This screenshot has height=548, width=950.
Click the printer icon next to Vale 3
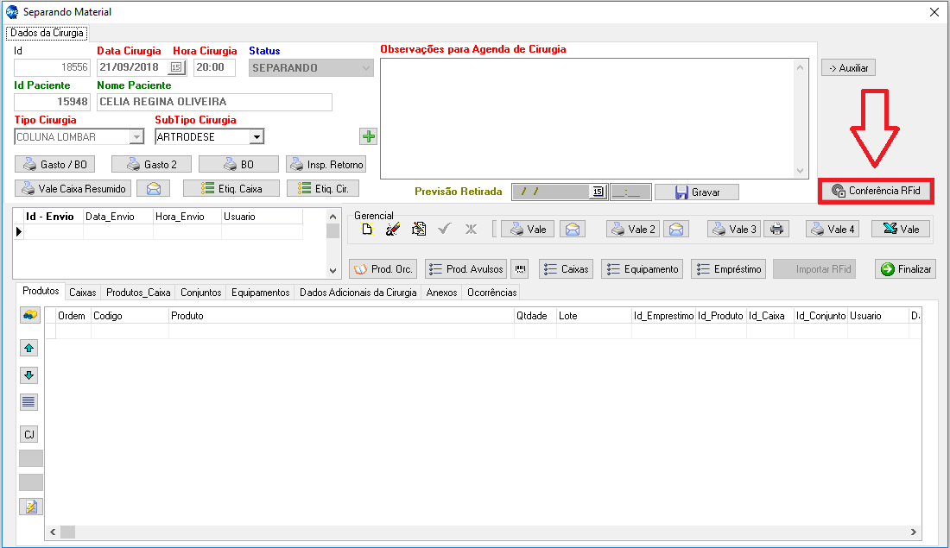tap(777, 229)
